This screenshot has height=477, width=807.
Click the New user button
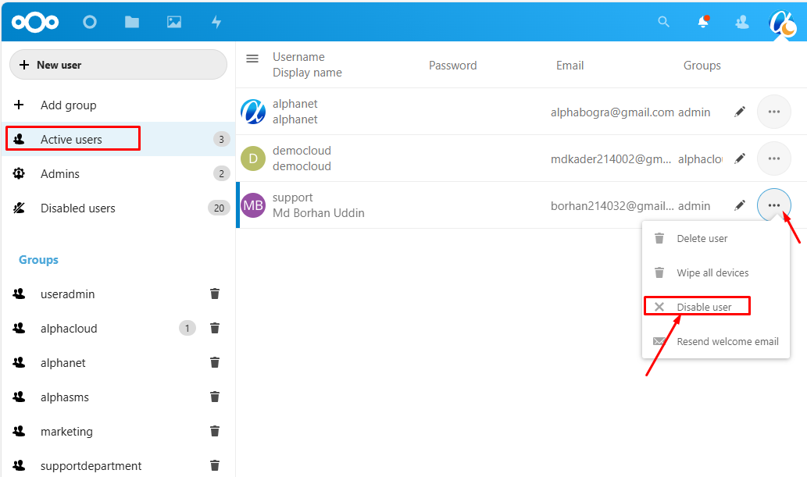click(x=118, y=65)
